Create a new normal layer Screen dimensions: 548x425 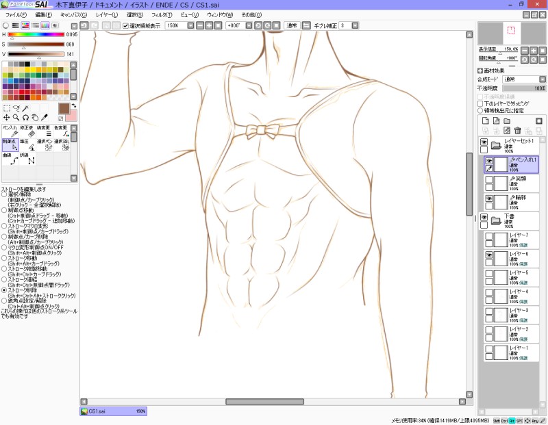pos(486,121)
